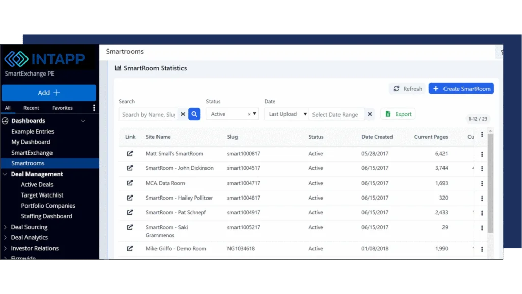Open the column options kebab icon in table header
The image size is (522, 294).
tap(482, 134)
